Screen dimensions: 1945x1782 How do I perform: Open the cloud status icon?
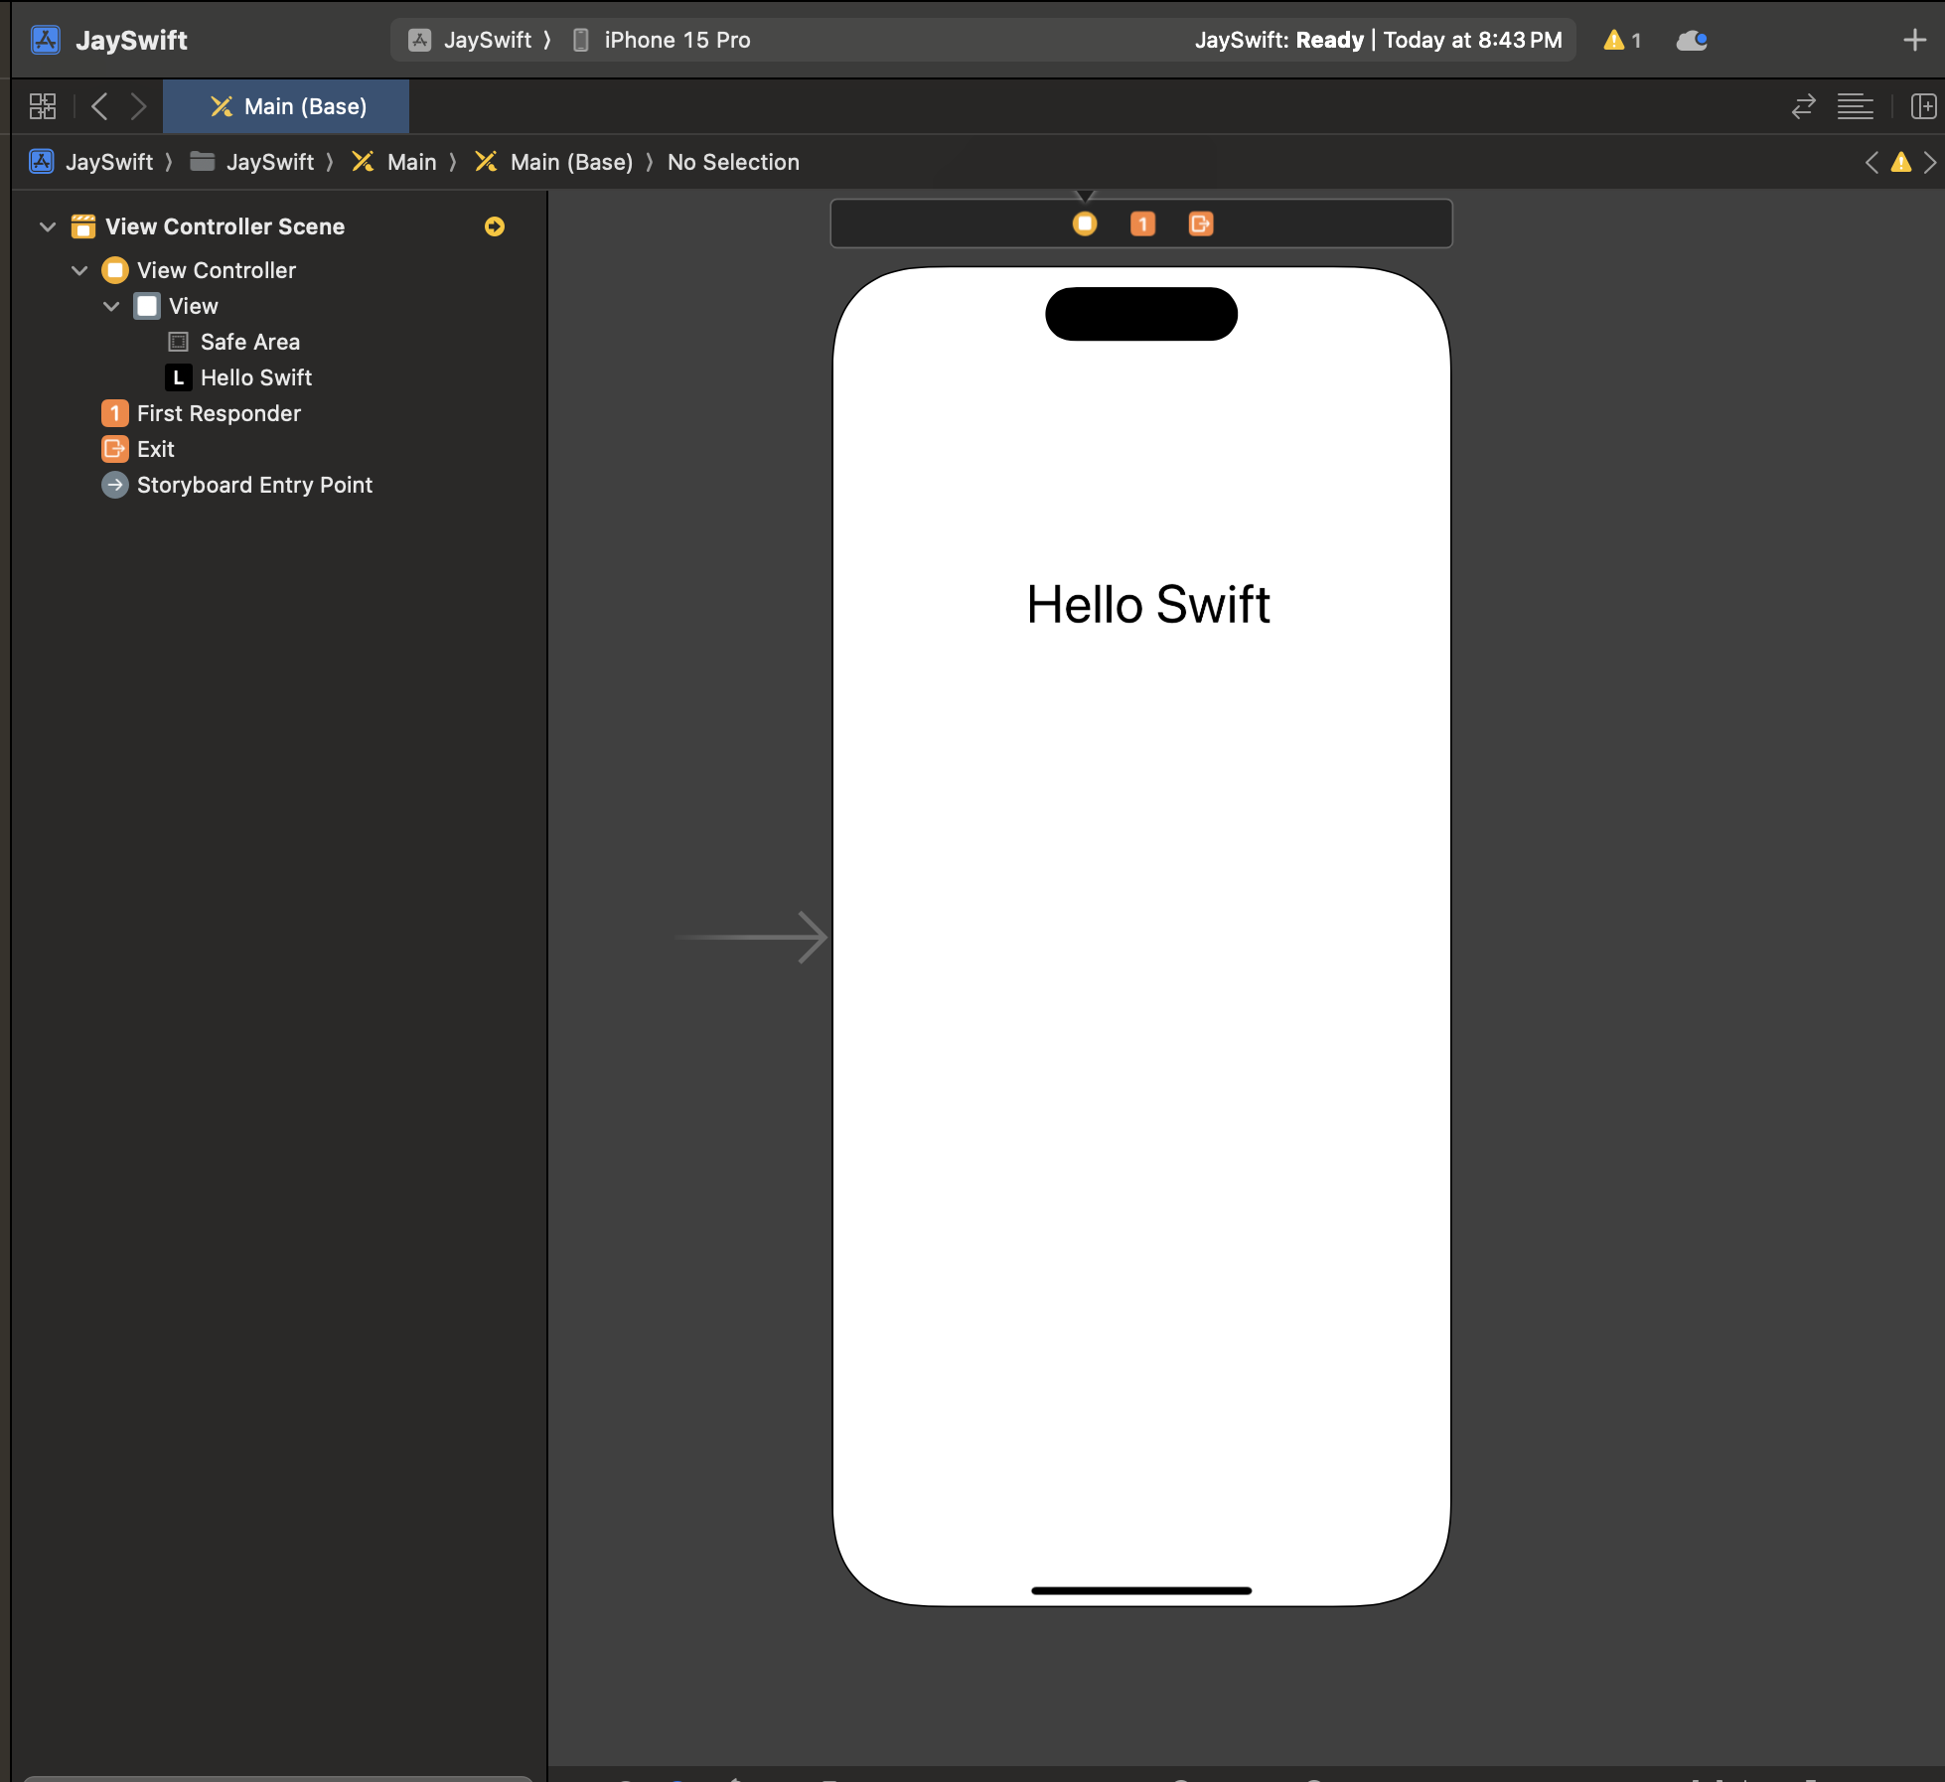(x=1692, y=40)
